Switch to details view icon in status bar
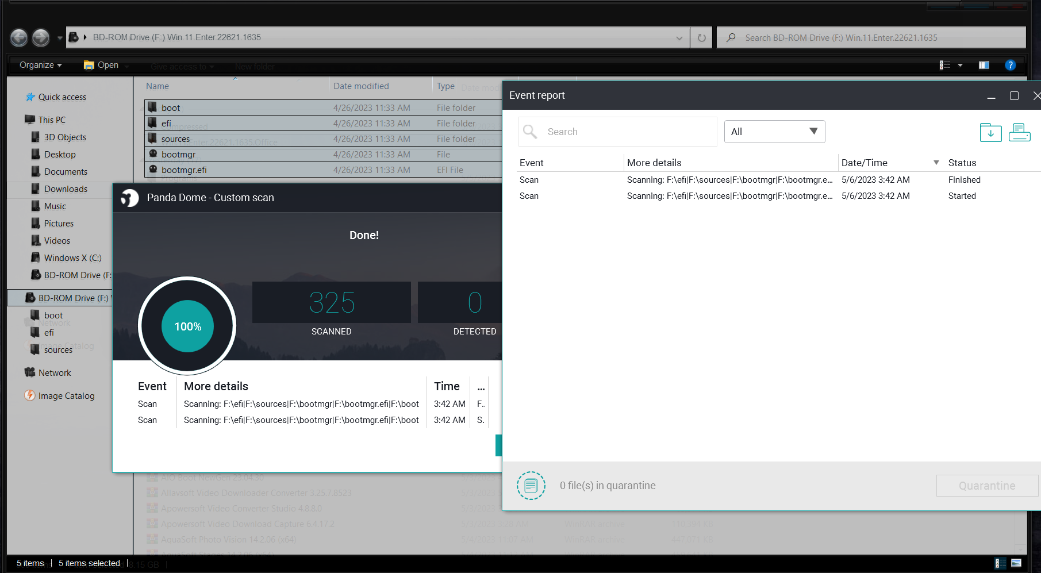Viewport: 1041px width, 573px height. tap(1001, 563)
